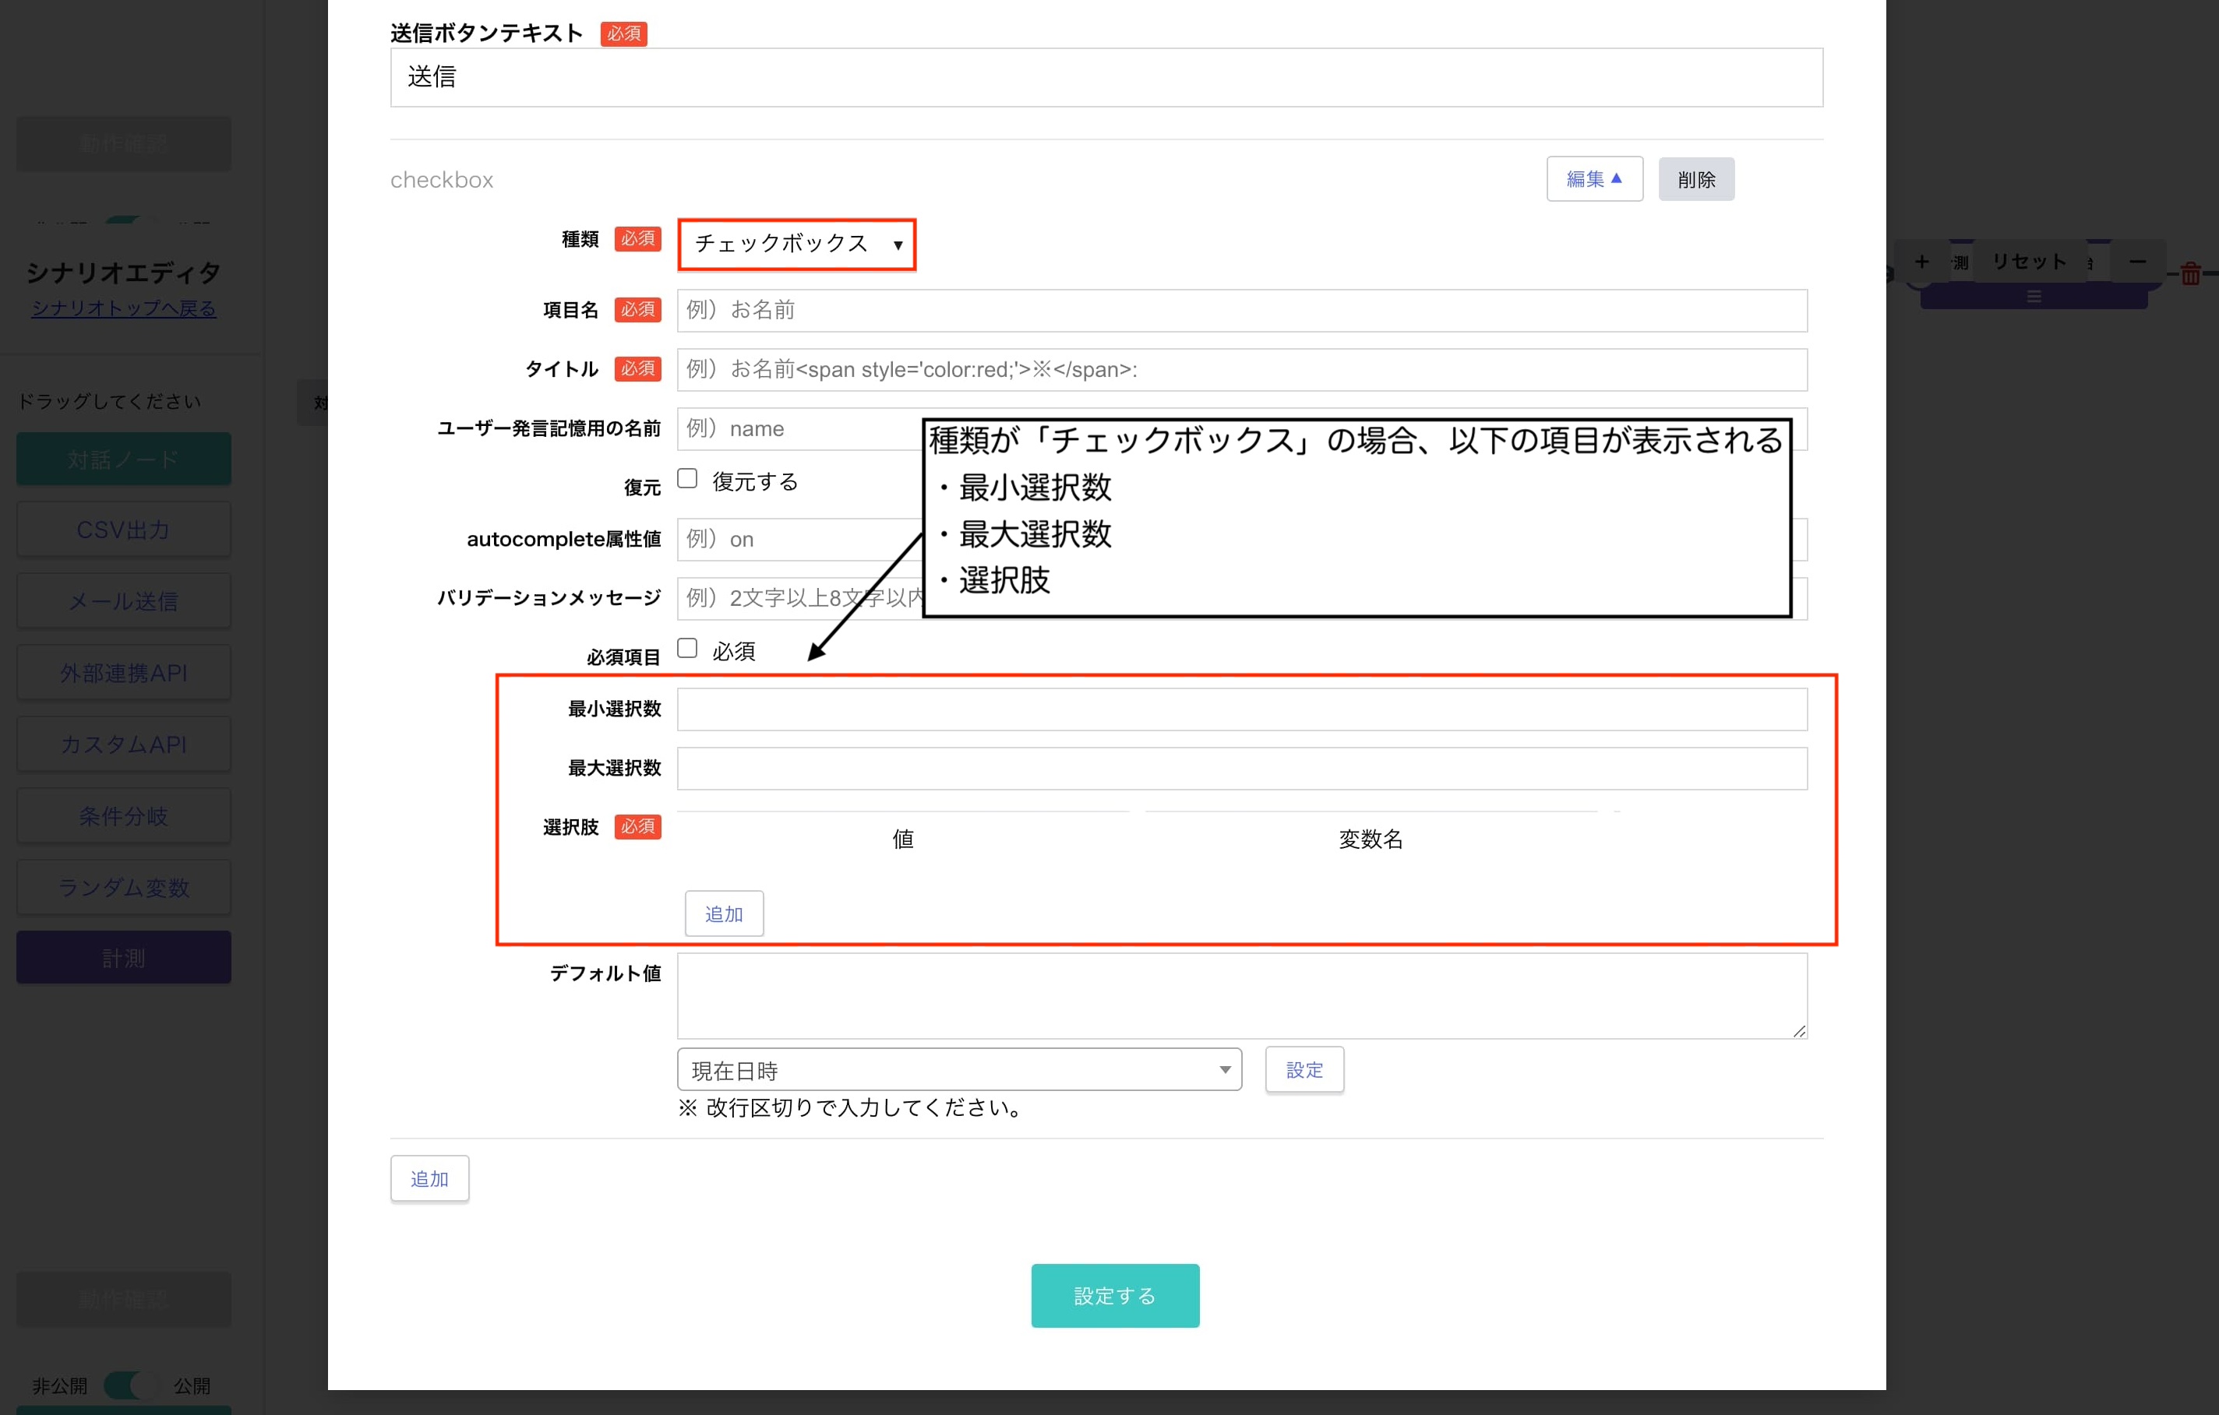Screen dimensions: 2219x1415
Task: Focus the 項目名 input field
Action: (1241, 311)
